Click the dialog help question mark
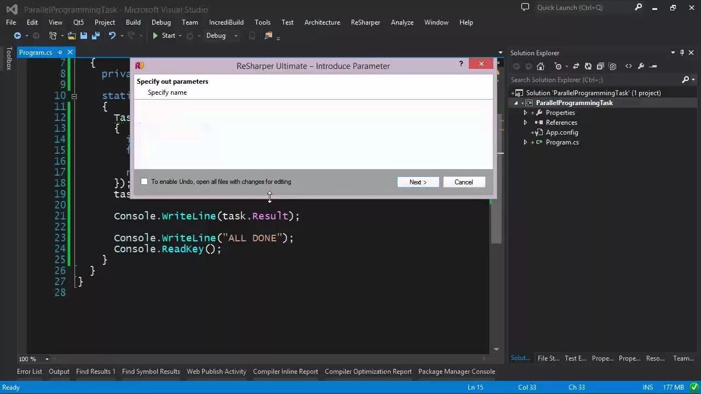This screenshot has height=394, width=701. coord(461,64)
